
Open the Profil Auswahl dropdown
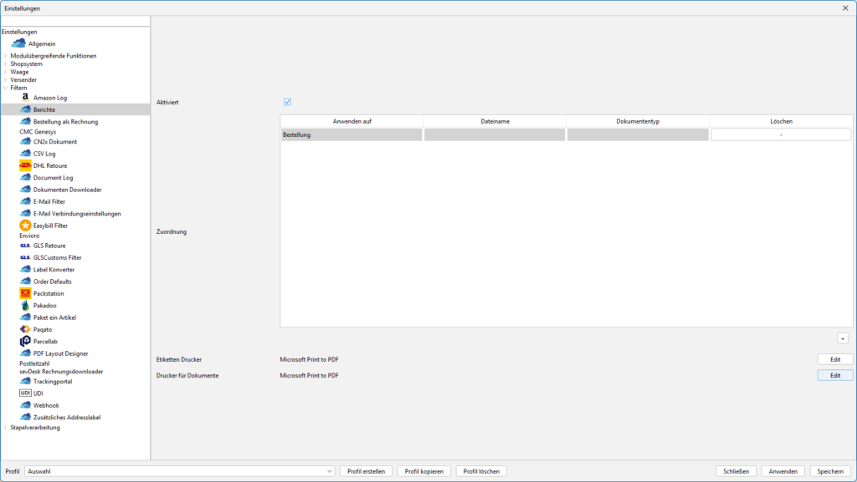tap(329, 471)
